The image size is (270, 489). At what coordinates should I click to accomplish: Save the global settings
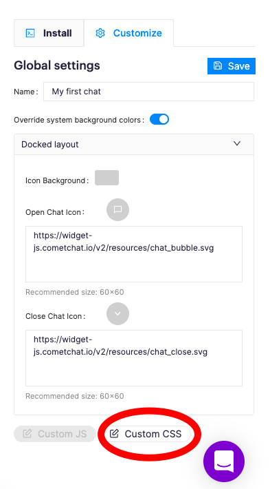pyautogui.click(x=232, y=66)
